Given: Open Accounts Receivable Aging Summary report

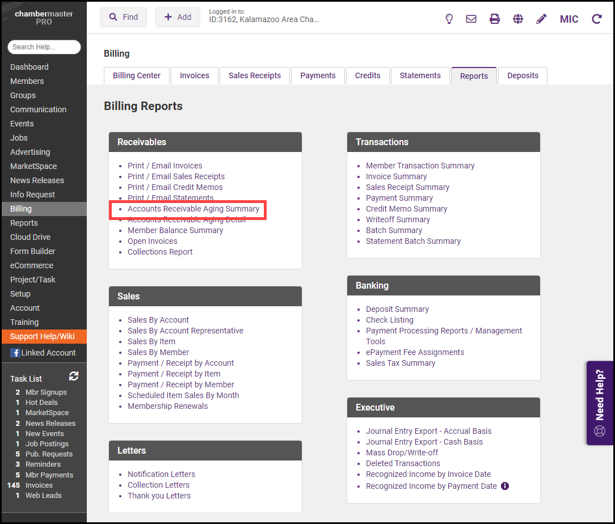Looking at the screenshot, I should pyautogui.click(x=193, y=209).
